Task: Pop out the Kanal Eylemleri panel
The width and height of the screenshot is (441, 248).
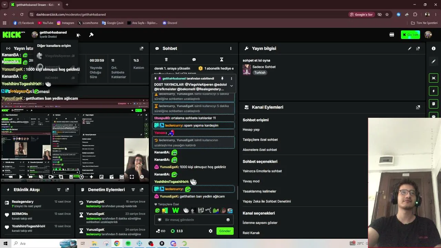Action: coord(418,107)
